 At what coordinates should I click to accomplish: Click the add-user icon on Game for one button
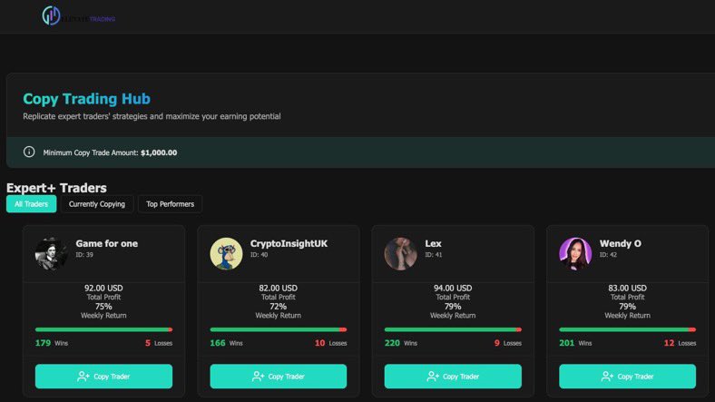[83, 376]
